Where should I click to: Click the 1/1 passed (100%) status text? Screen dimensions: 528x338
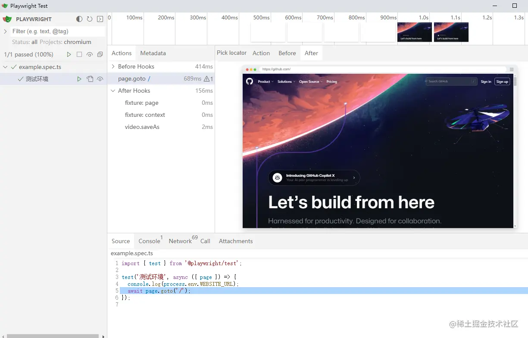[x=28, y=54]
